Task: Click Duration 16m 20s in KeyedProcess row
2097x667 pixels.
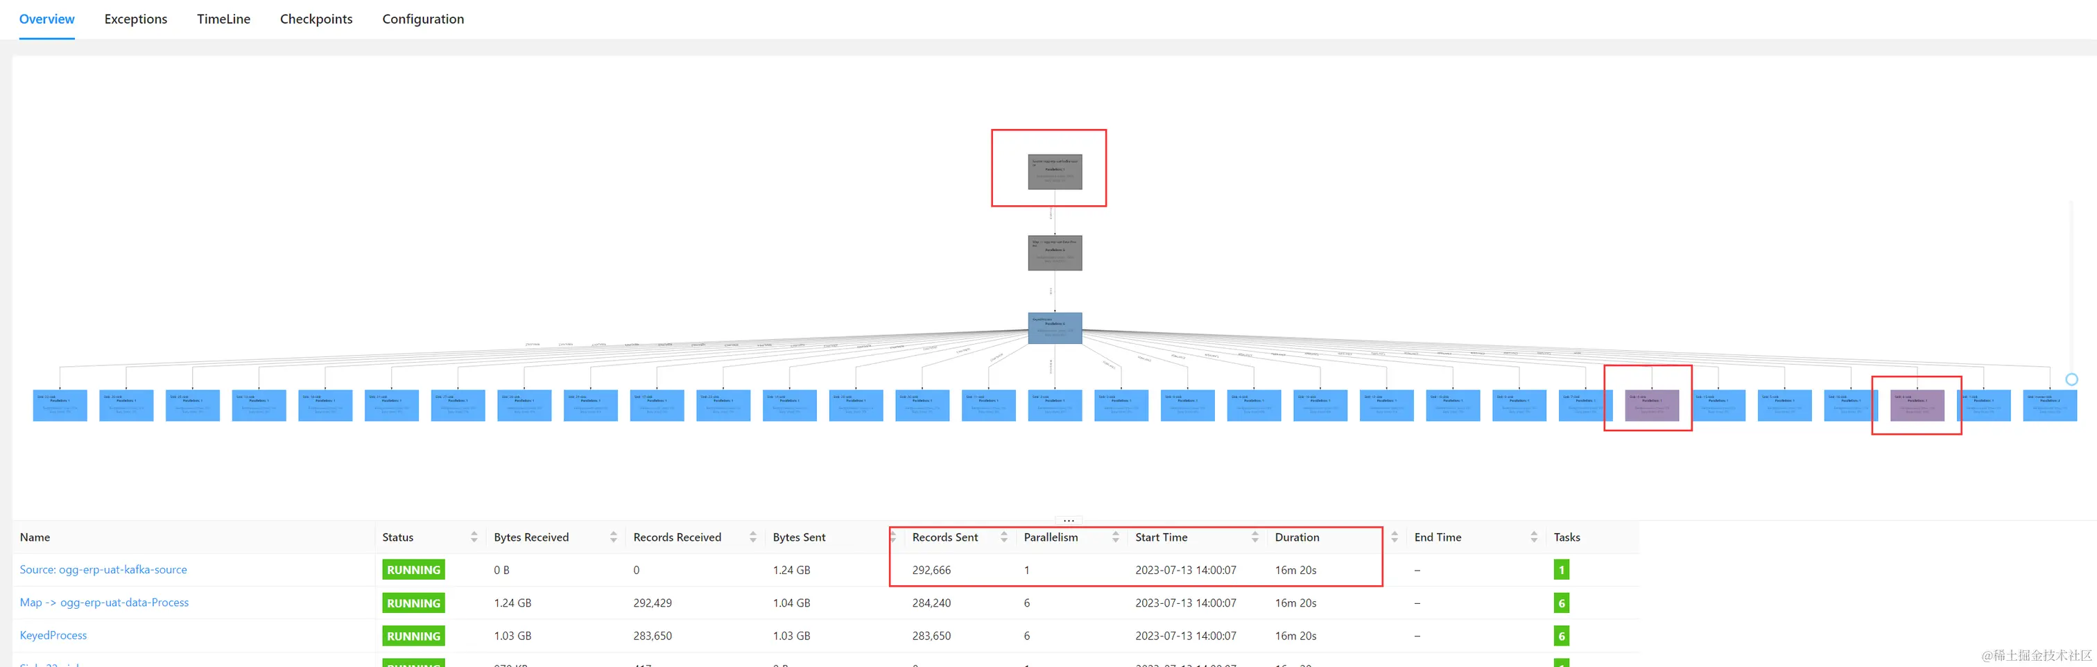Action: tap(1295, 635)
